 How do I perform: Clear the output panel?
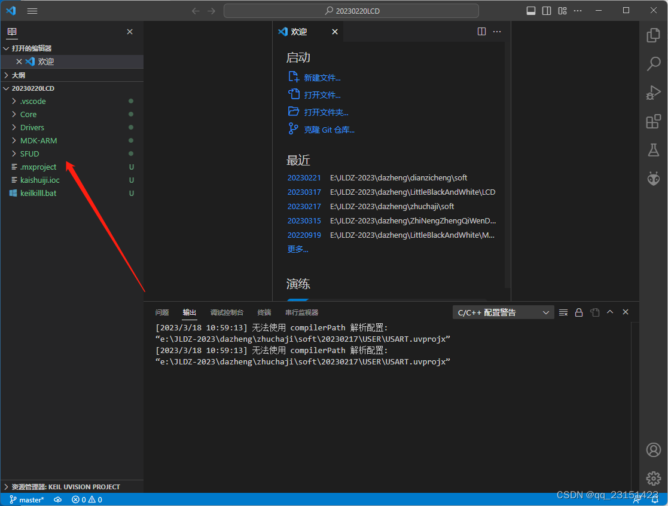point(563,313)
